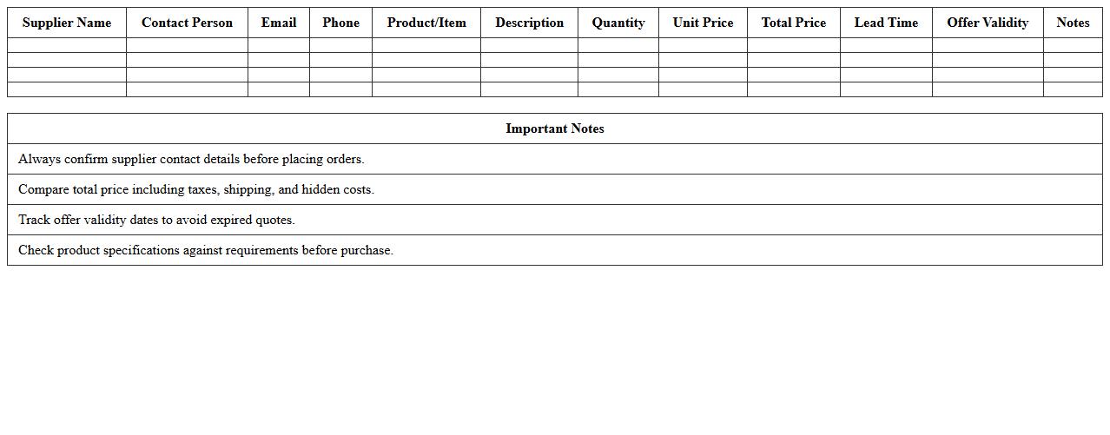
Task: Click the Email column header
Action: pos(279,23)
